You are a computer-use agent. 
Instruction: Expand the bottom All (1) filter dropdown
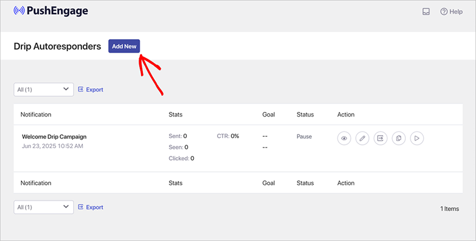point(43,207)
